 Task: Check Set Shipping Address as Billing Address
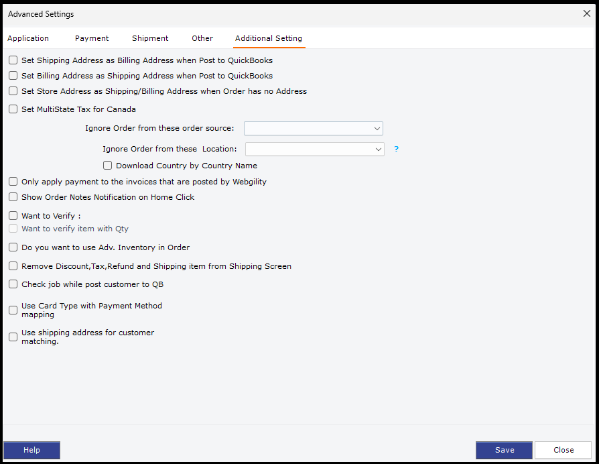pyautogui.click(x=13, y=60)
